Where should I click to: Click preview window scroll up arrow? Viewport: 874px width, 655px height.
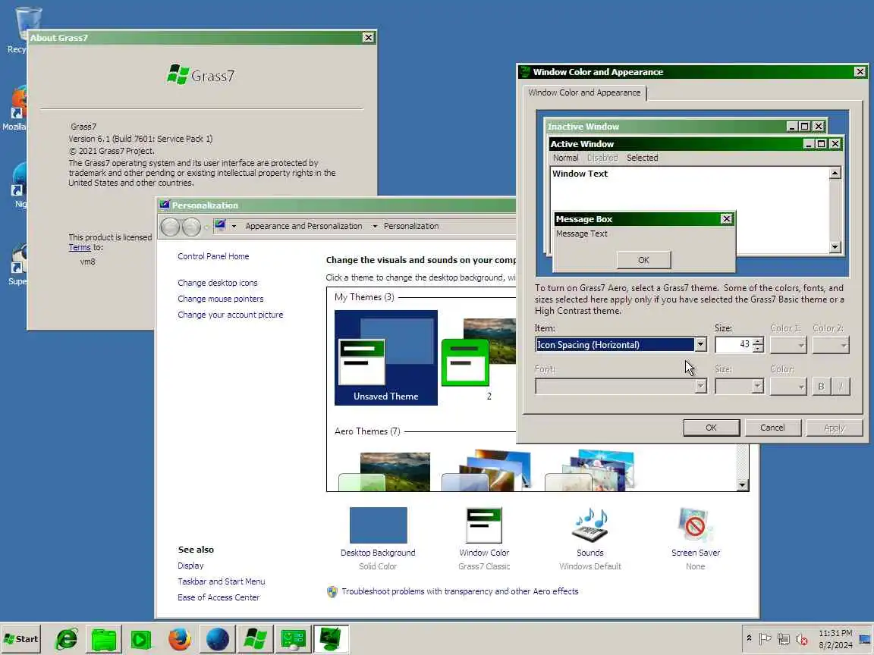835,173
